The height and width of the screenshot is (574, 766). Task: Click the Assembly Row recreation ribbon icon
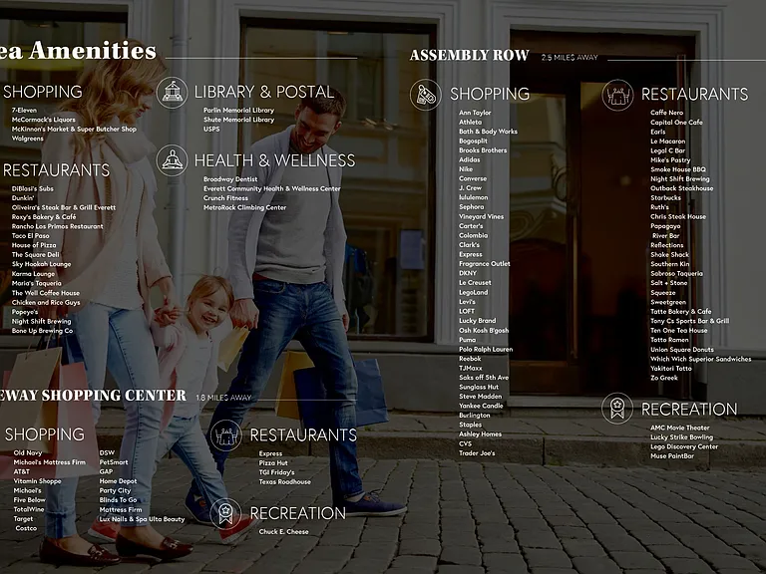[617, 409]
